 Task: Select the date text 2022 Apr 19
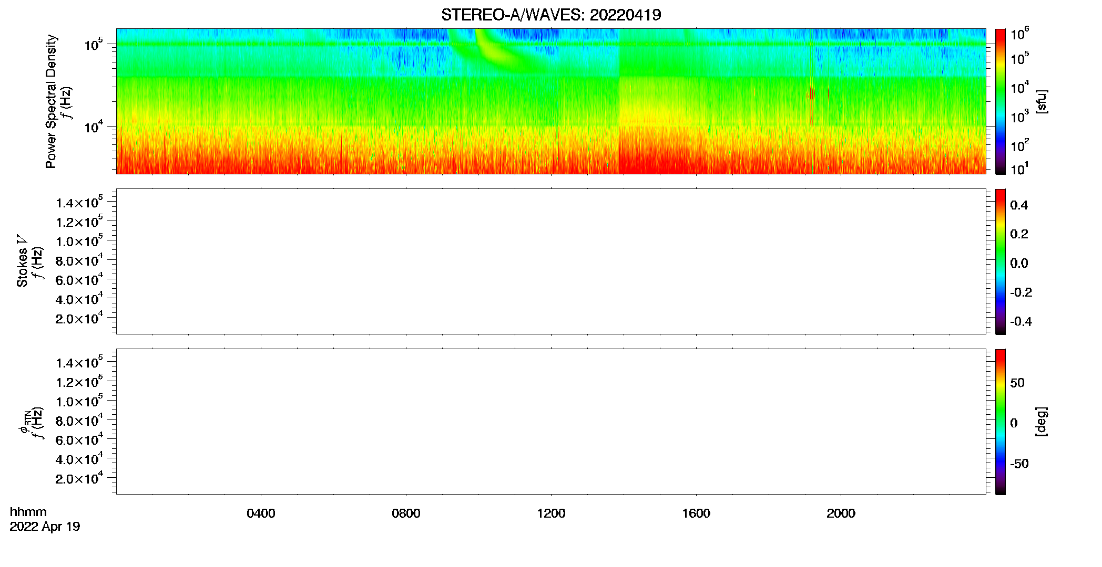tap(45, 526)
